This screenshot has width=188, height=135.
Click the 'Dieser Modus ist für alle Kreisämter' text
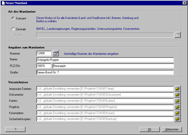coord(87,19)
